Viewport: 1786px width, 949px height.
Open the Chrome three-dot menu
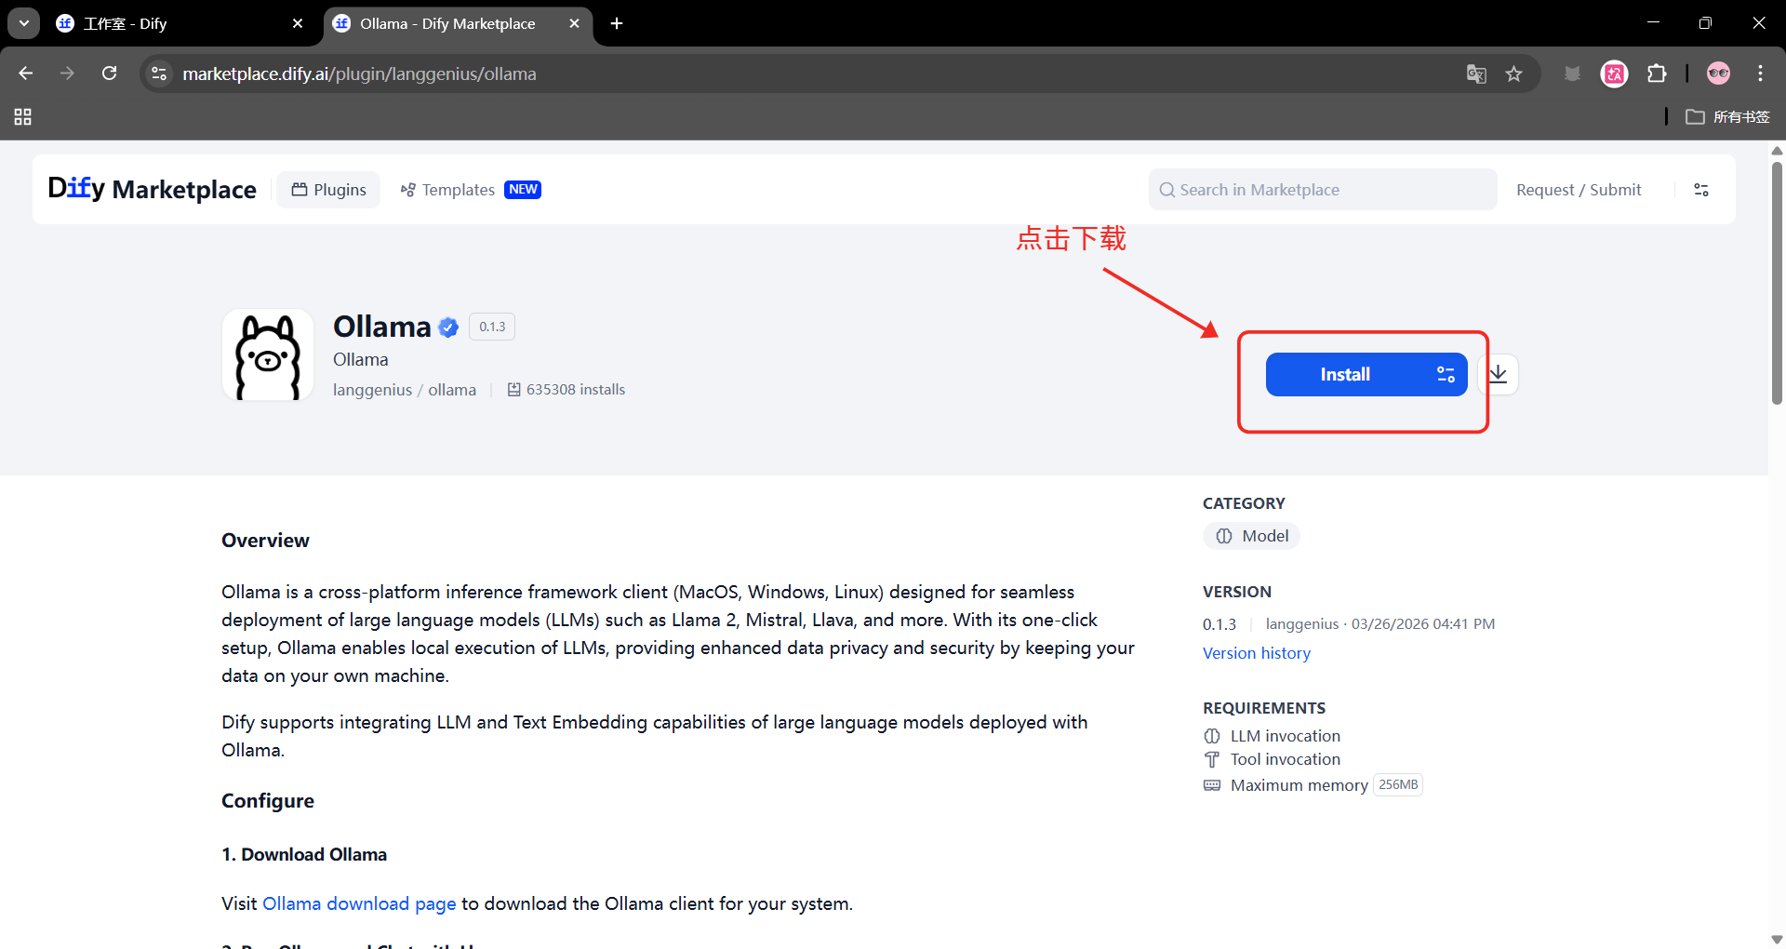[1760, 74]
